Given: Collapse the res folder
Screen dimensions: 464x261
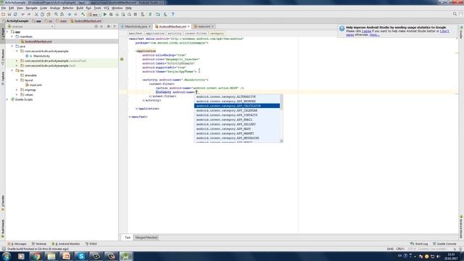Looking at the screenshot, I should click(12, 70).
